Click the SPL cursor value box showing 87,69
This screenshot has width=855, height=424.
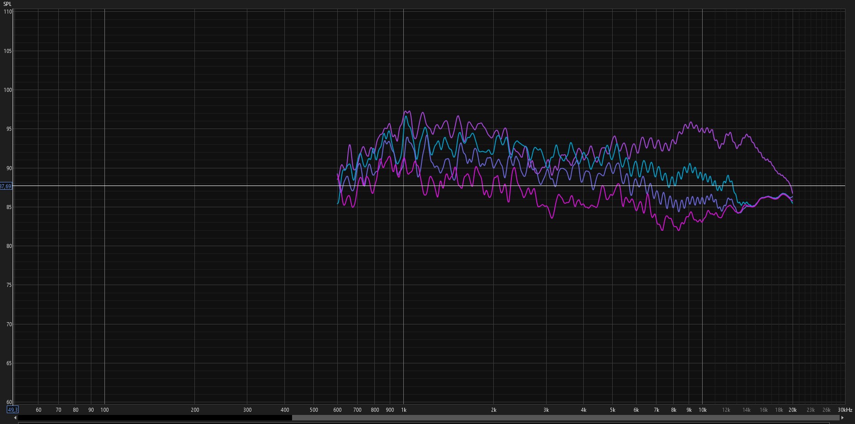click(6, 186)
